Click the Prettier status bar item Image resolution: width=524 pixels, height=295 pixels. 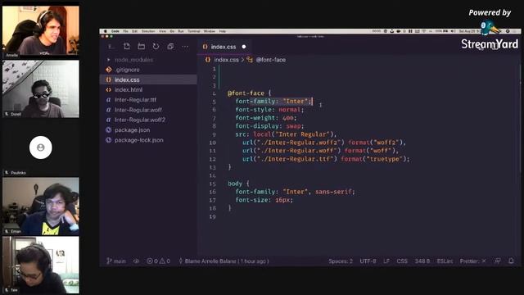473,261
